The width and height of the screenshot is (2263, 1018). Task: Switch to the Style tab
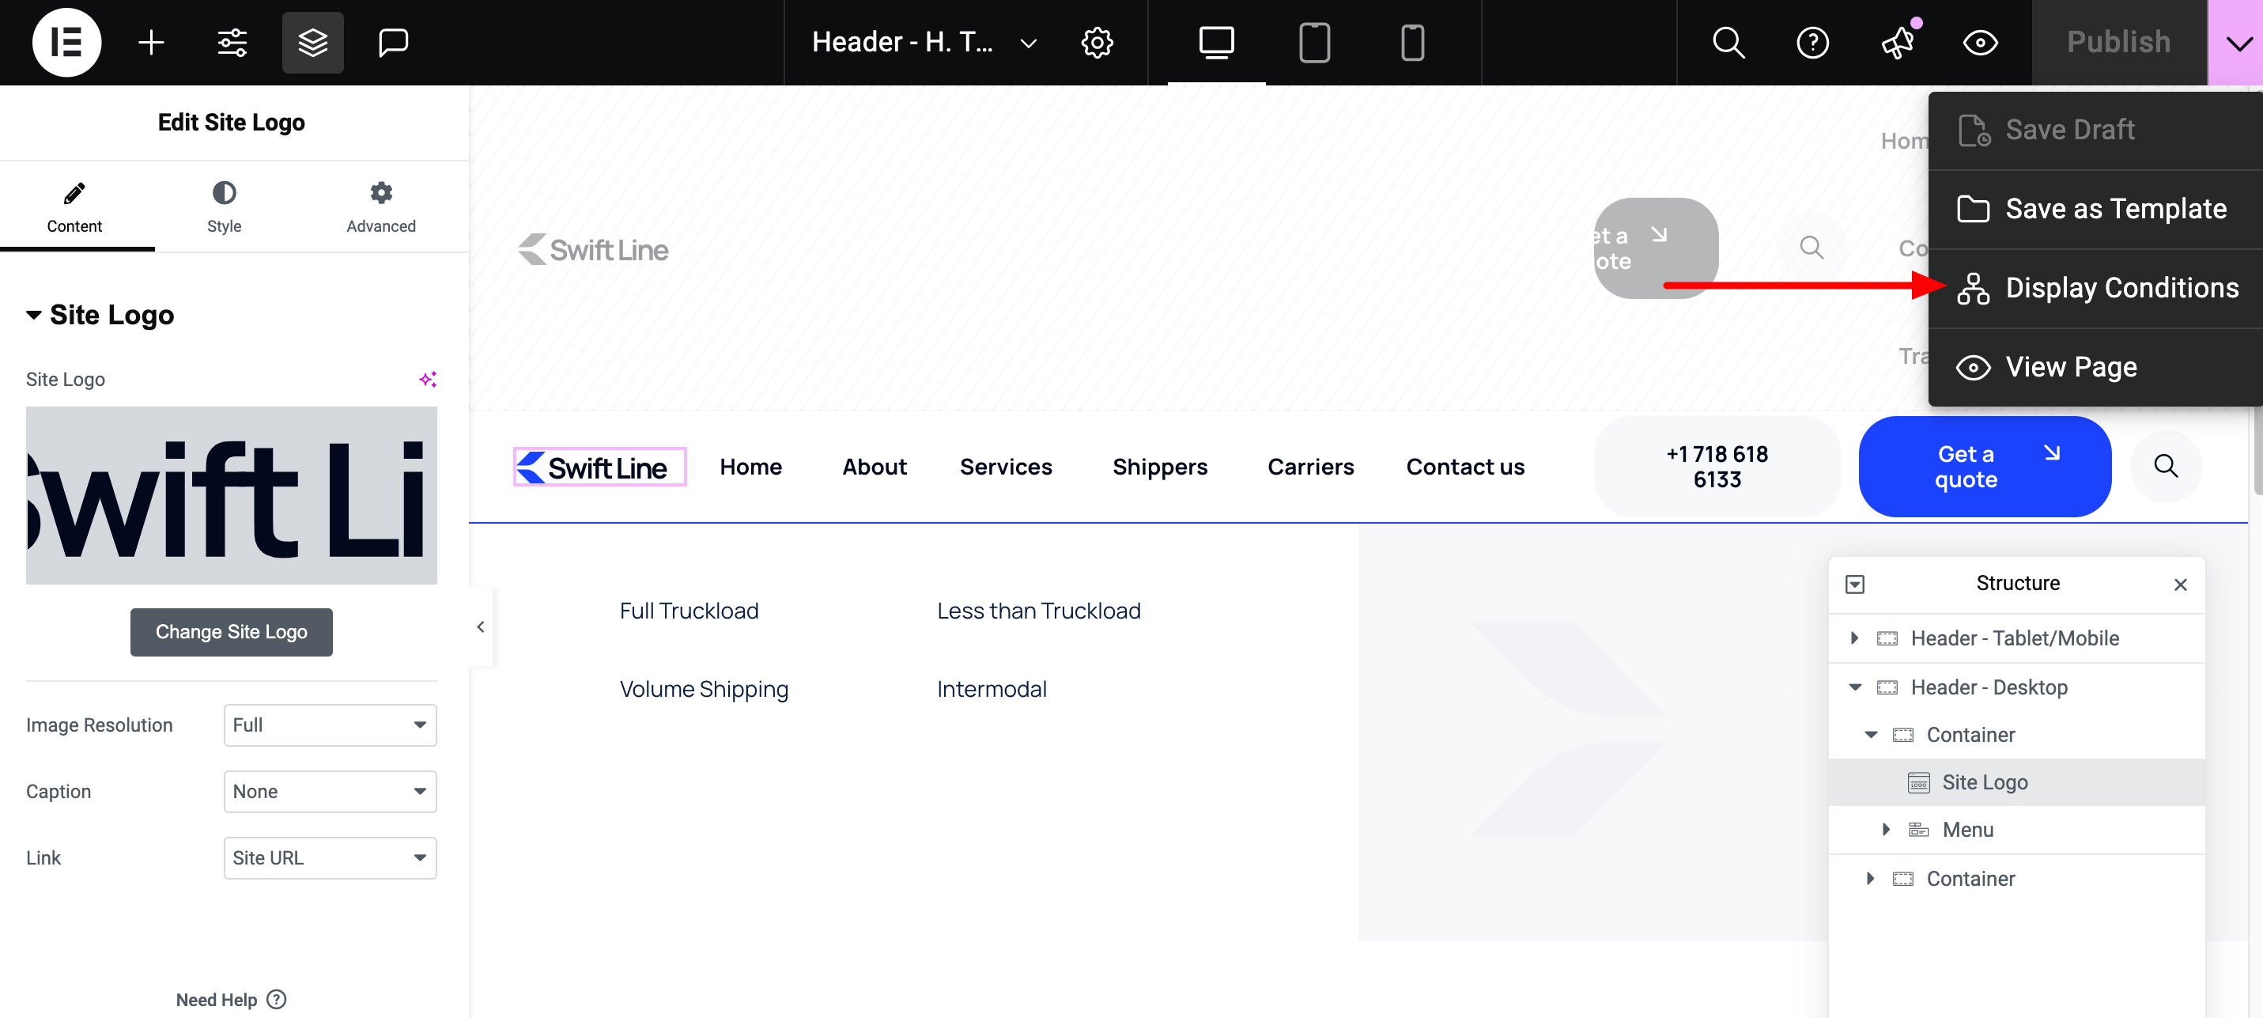(224, 207)
